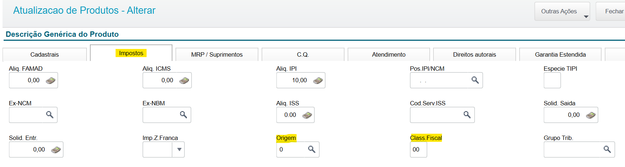
Task: Open calculator icon in Aliq. FAMAD field
Action: tap(51, 80)
